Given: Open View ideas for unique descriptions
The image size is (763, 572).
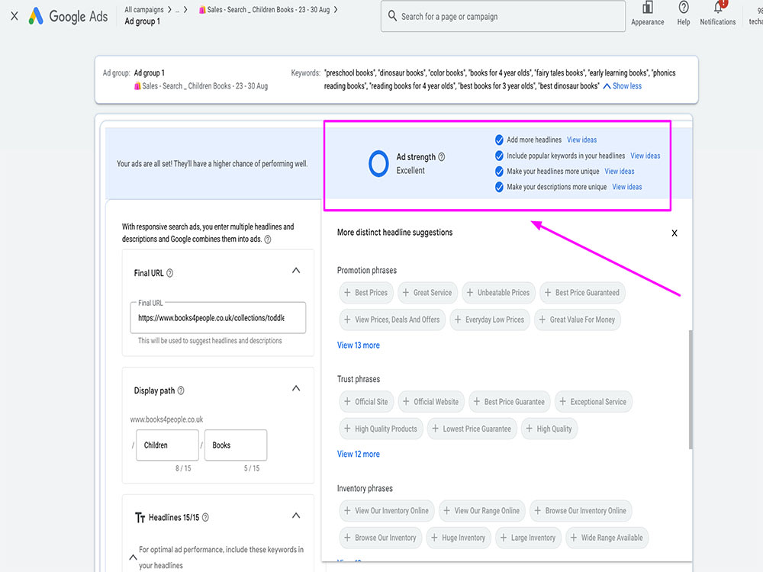Looking at the screenshot, I should (x=626, y=187).
